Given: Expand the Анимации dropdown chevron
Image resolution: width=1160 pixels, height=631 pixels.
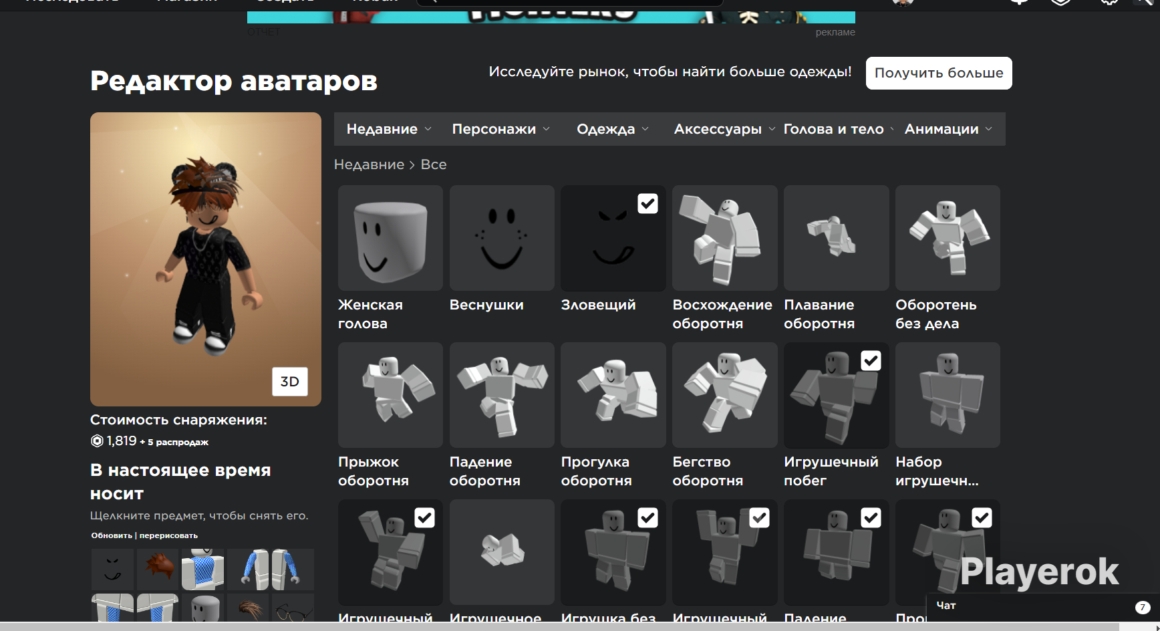Looking at the screenshot, I should tap(989, 129).
